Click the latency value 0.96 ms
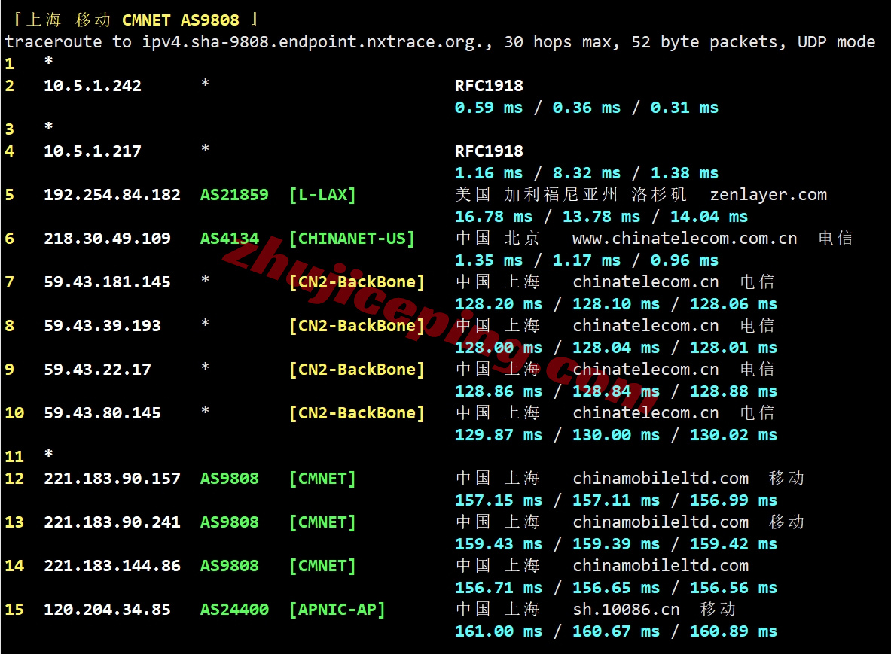The height and width of the screenshot is (654, 891). [x=684, y=260]
